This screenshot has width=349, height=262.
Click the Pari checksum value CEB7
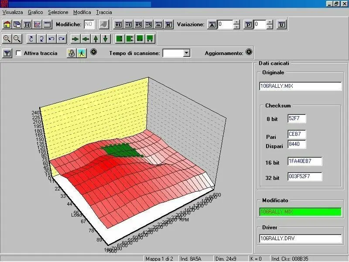coord(297,134)
